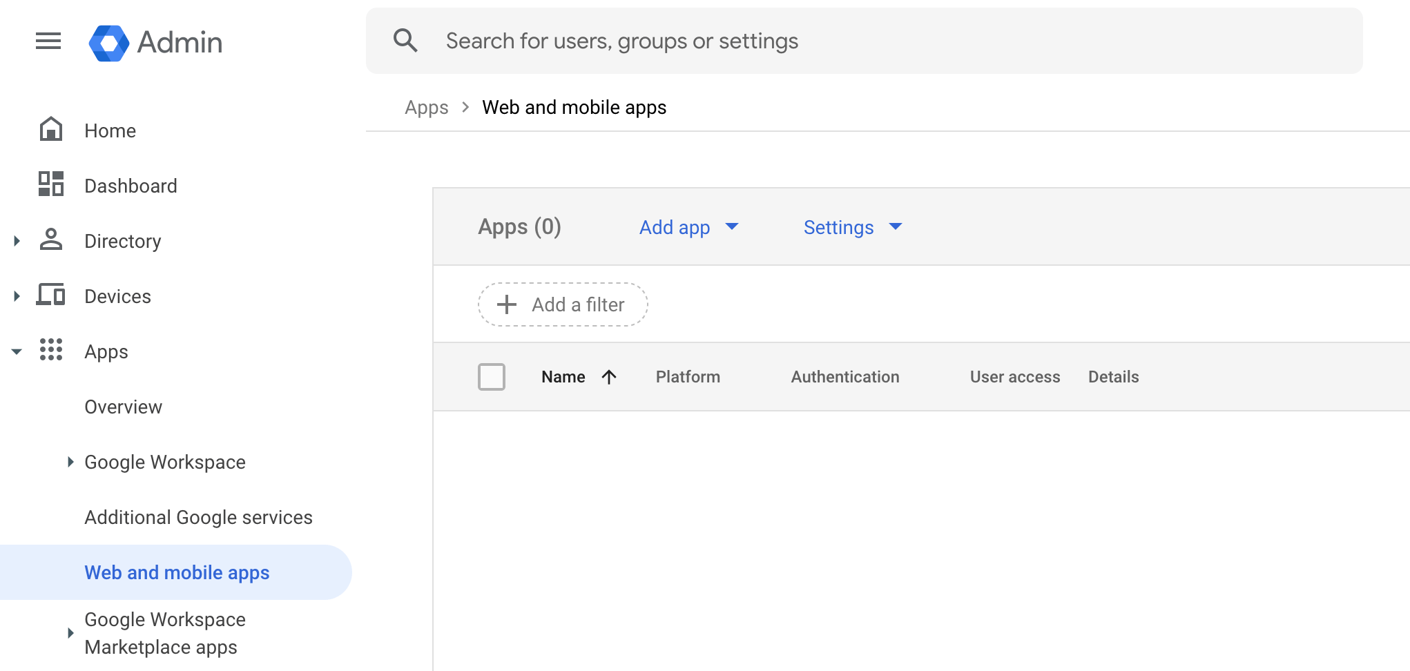Open Google Workspace Marketplace apps
Screen dimensions: 1410x671
point(165,633)
